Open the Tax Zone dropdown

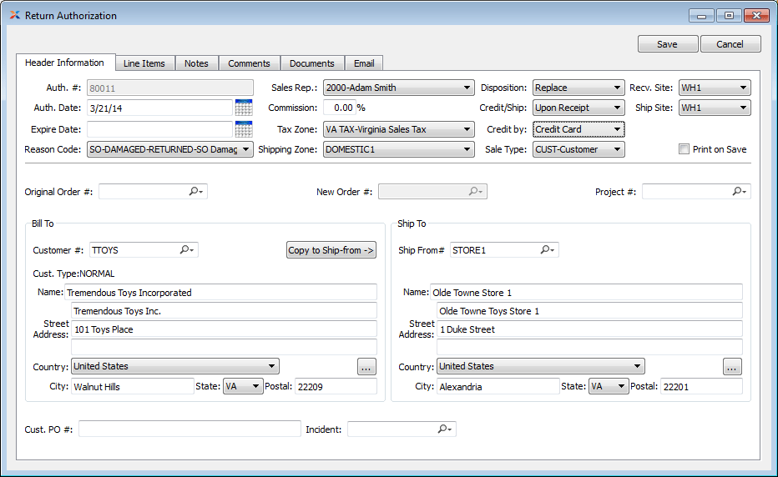click(399, 129)
